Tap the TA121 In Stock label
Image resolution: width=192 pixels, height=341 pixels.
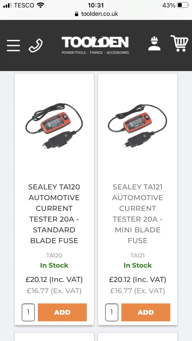(137, 266)
